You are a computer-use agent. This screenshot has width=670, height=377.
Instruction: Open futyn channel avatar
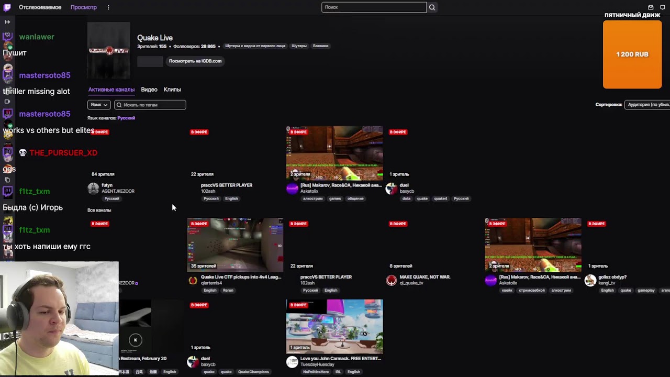pos(93,188)
